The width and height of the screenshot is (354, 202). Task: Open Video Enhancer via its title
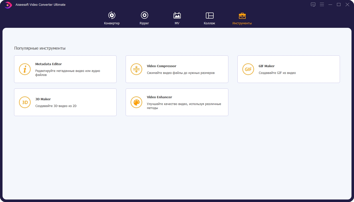[159, 97]
